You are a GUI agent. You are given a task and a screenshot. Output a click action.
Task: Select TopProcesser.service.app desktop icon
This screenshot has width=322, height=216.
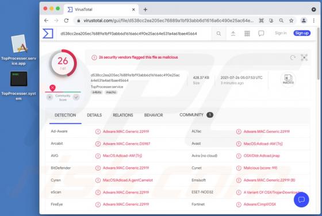(x=18, y=50)
